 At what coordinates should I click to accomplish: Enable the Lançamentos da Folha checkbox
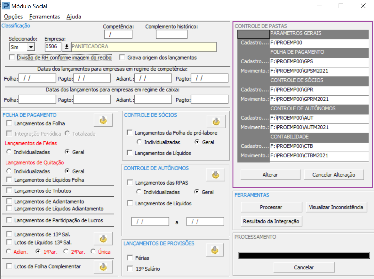(x=9, y=124)
